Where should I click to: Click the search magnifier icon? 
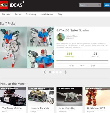(x=99, y=5)
